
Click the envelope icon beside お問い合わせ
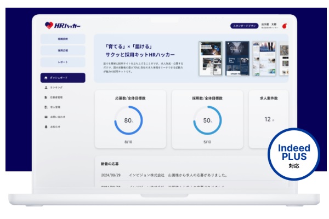tap(46, 117)
